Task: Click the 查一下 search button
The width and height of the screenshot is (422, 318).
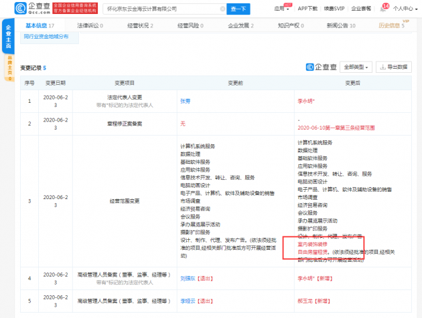Action: click(238, 9)
